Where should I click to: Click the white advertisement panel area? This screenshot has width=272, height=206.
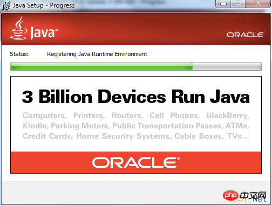(x=136, y=114)
